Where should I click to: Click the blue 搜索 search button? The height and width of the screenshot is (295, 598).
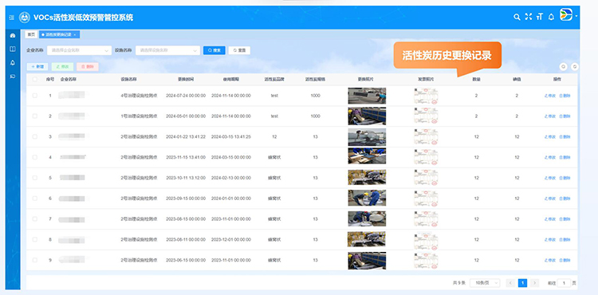(x=214, y=50)
